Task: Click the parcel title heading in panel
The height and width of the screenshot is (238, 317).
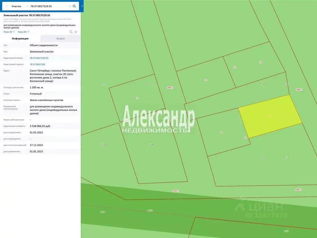Action: [x=27, y=15]
